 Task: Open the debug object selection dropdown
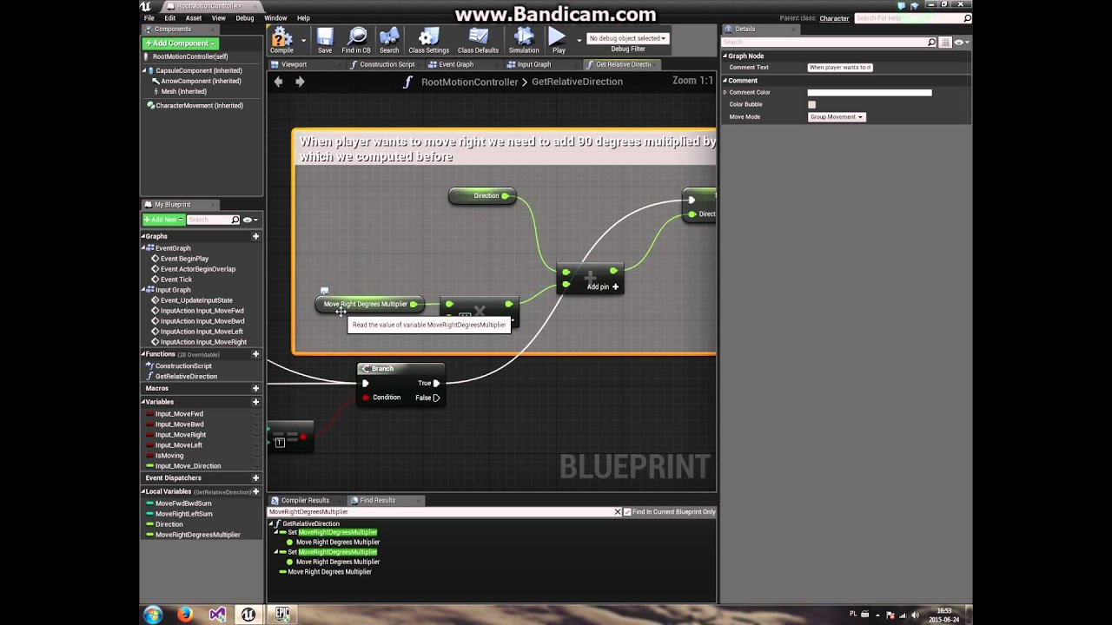[628, 38]
